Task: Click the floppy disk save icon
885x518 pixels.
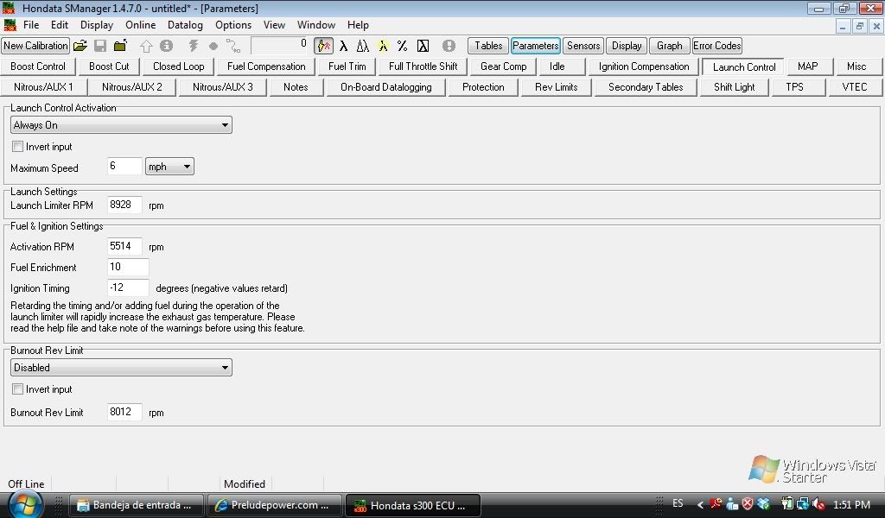Action: coord(100,46)
